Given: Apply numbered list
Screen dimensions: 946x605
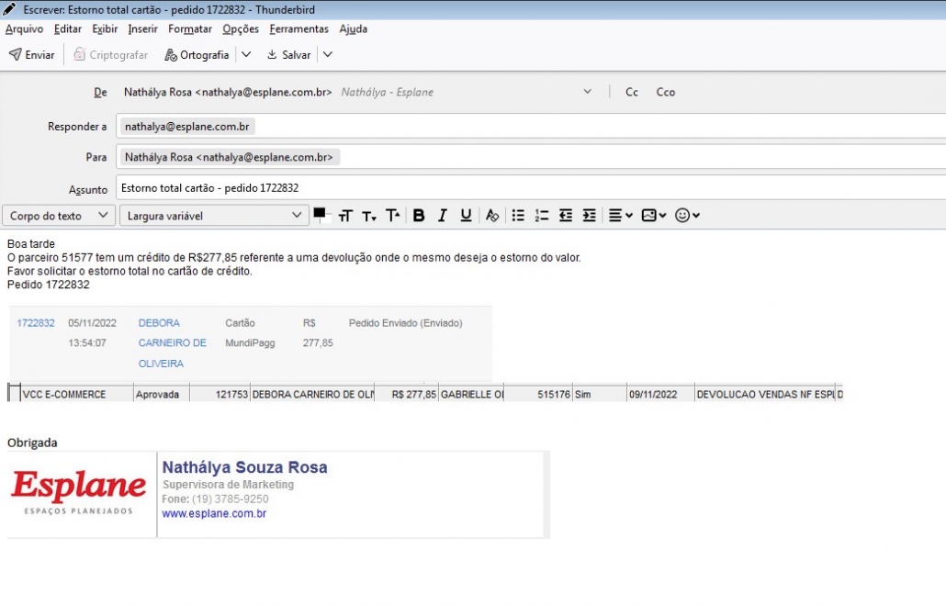Looking at the screenshot, I should coord(542,216).
